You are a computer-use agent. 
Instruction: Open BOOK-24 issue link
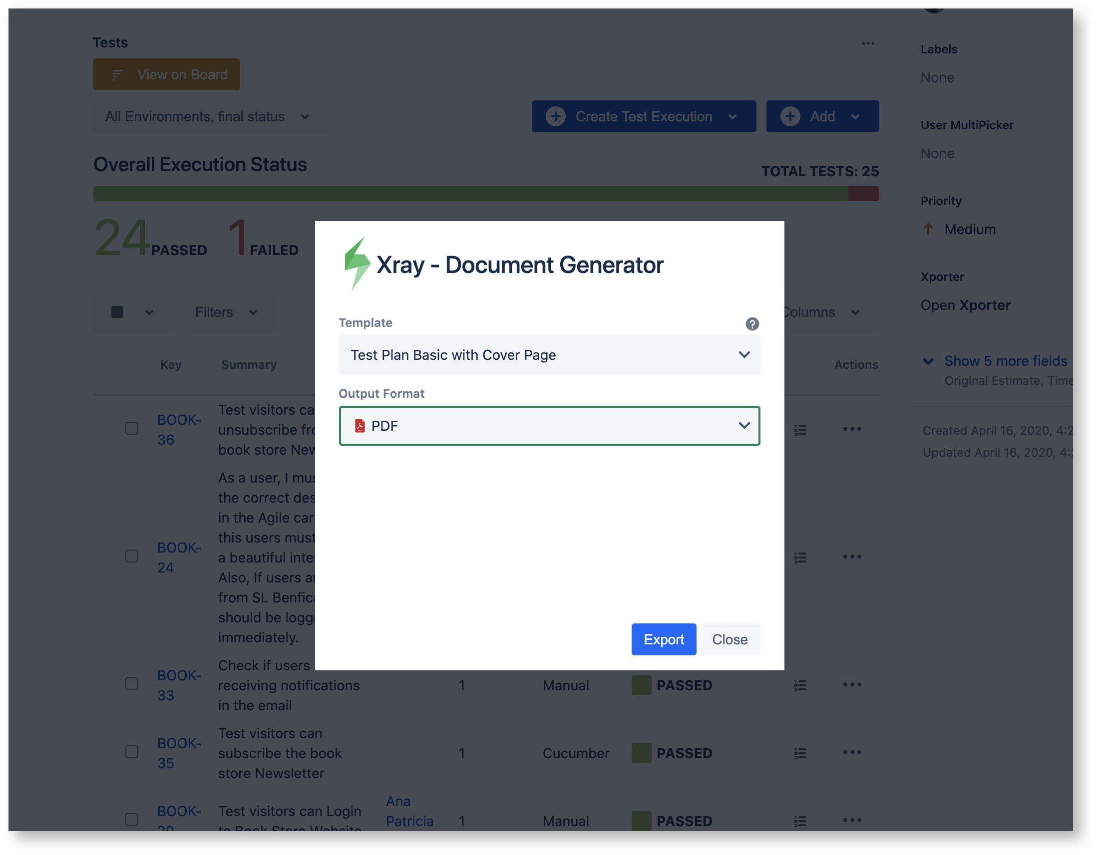pos(179,558)
